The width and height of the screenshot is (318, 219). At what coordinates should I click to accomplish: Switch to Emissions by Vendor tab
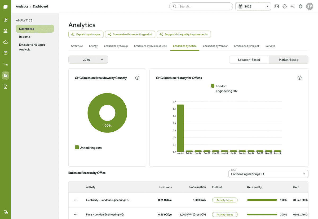[x=215, y=46]
